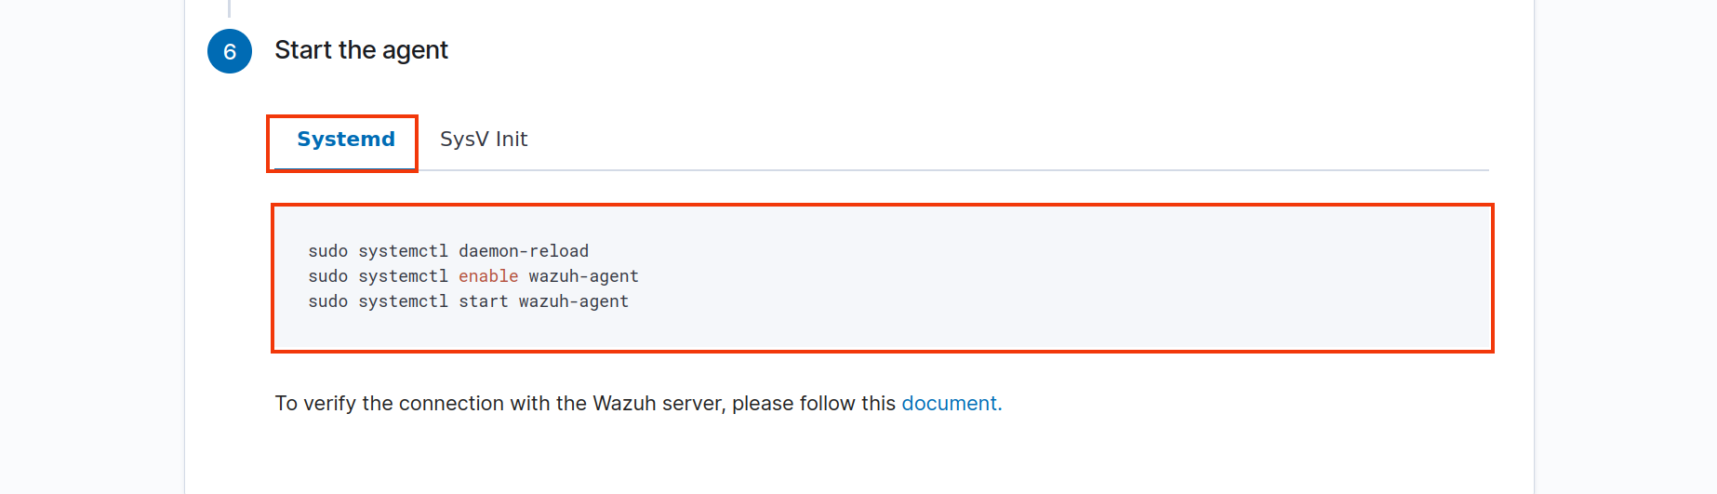This screenshot has width=1717, height=494.
Task: Click 'sudo' on the enable command line
Action: pyautogui.click(x=328, y=276)
